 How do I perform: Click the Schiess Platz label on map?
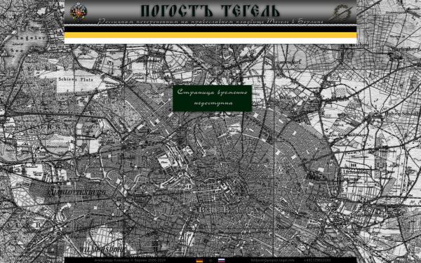pyautogui.click(x=76, y=79)
